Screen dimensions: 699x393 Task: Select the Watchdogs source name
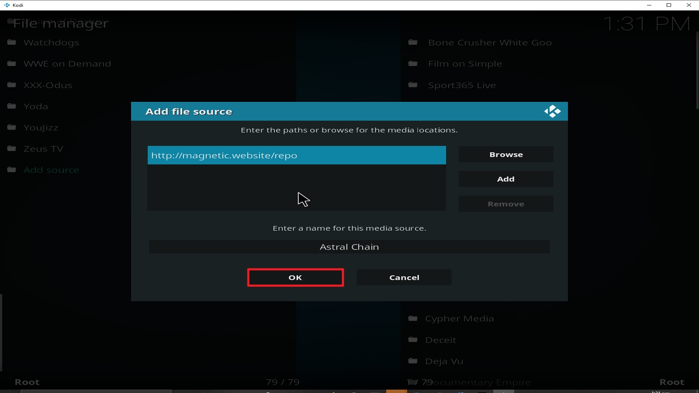pyautogui.click(x=51, y=43)
